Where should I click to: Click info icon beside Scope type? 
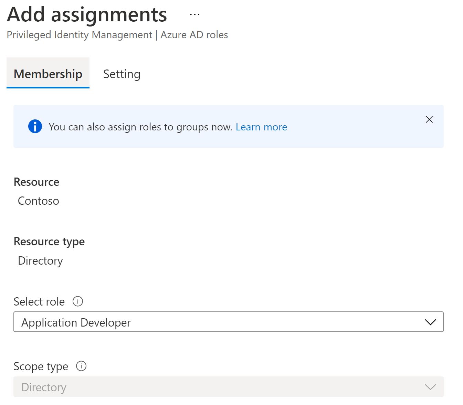[x=81, y=366]
